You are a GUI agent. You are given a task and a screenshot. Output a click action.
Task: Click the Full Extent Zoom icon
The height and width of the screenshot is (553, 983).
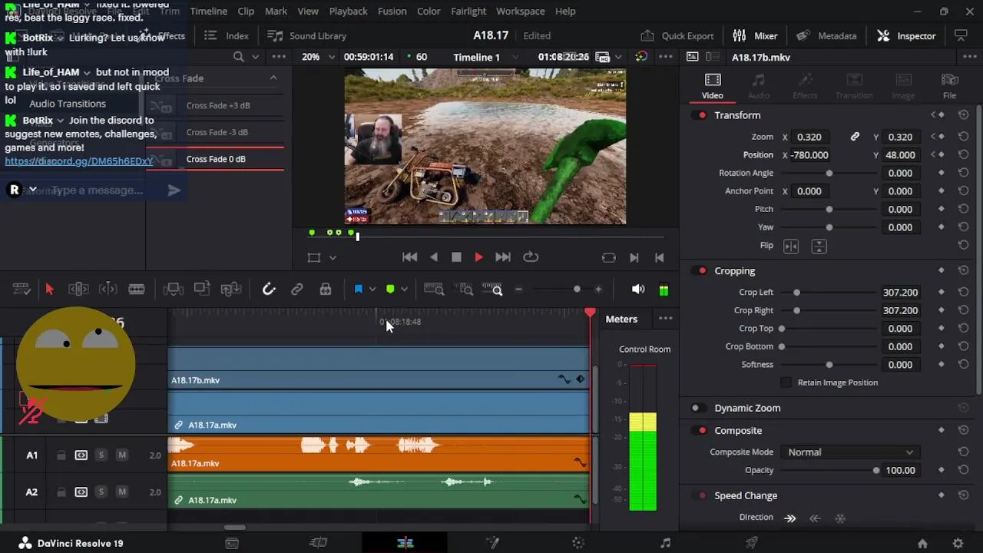tap(434, 289)
